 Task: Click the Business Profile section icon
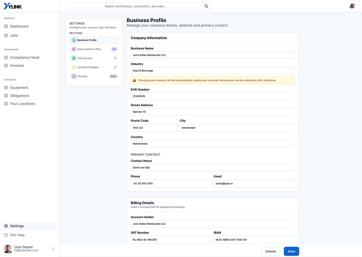74,40
